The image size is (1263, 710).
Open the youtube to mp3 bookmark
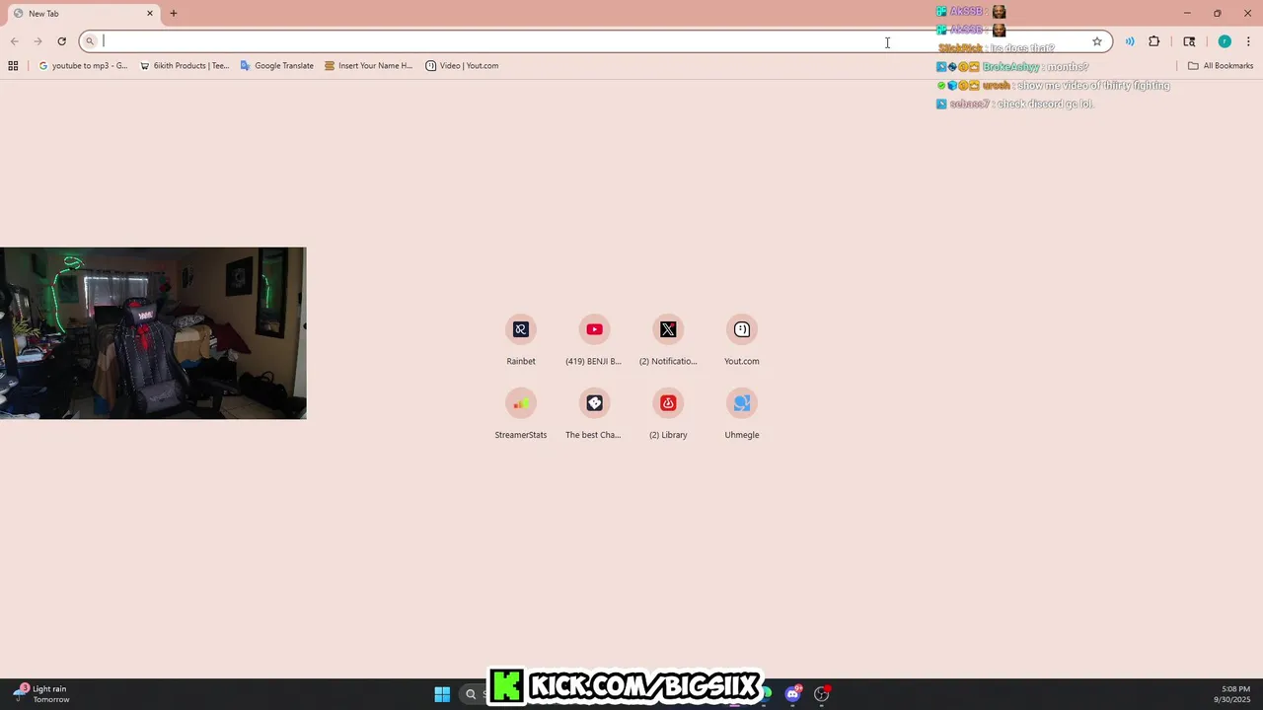(x=83, y=66)
